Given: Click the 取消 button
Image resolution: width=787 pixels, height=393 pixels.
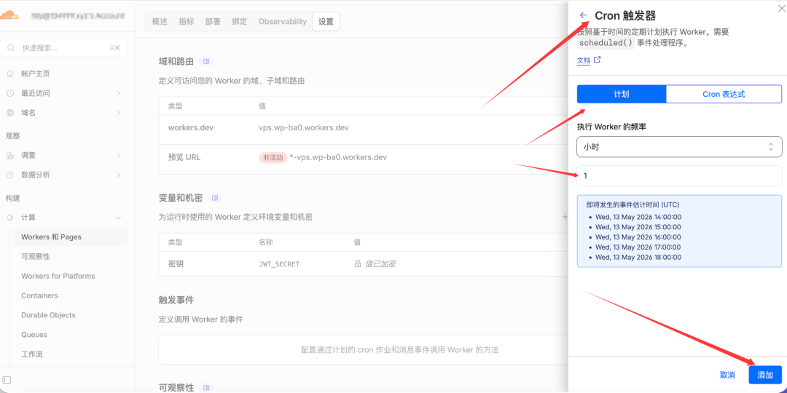Looking at the screenshot, I should [x=727, y=375].
